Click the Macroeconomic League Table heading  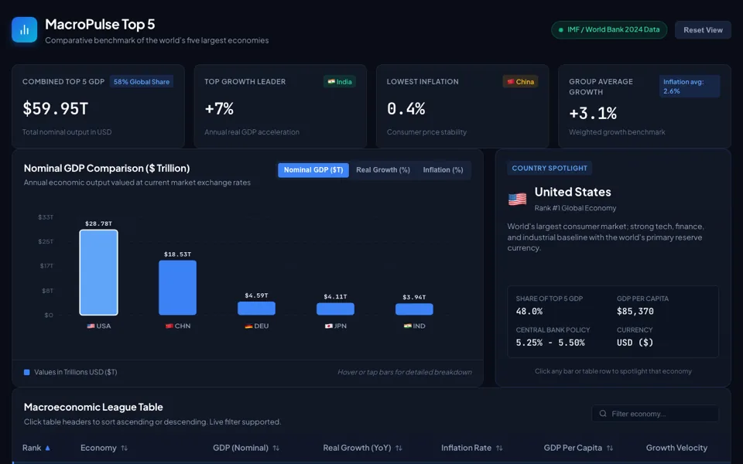(94, 408)
